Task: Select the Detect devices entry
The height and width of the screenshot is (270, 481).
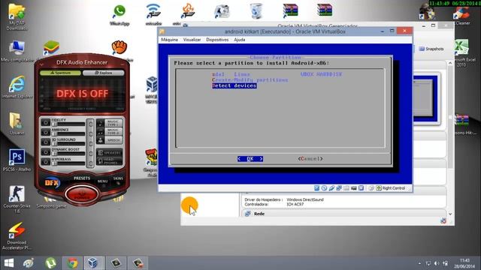Action: coord(234,85)
